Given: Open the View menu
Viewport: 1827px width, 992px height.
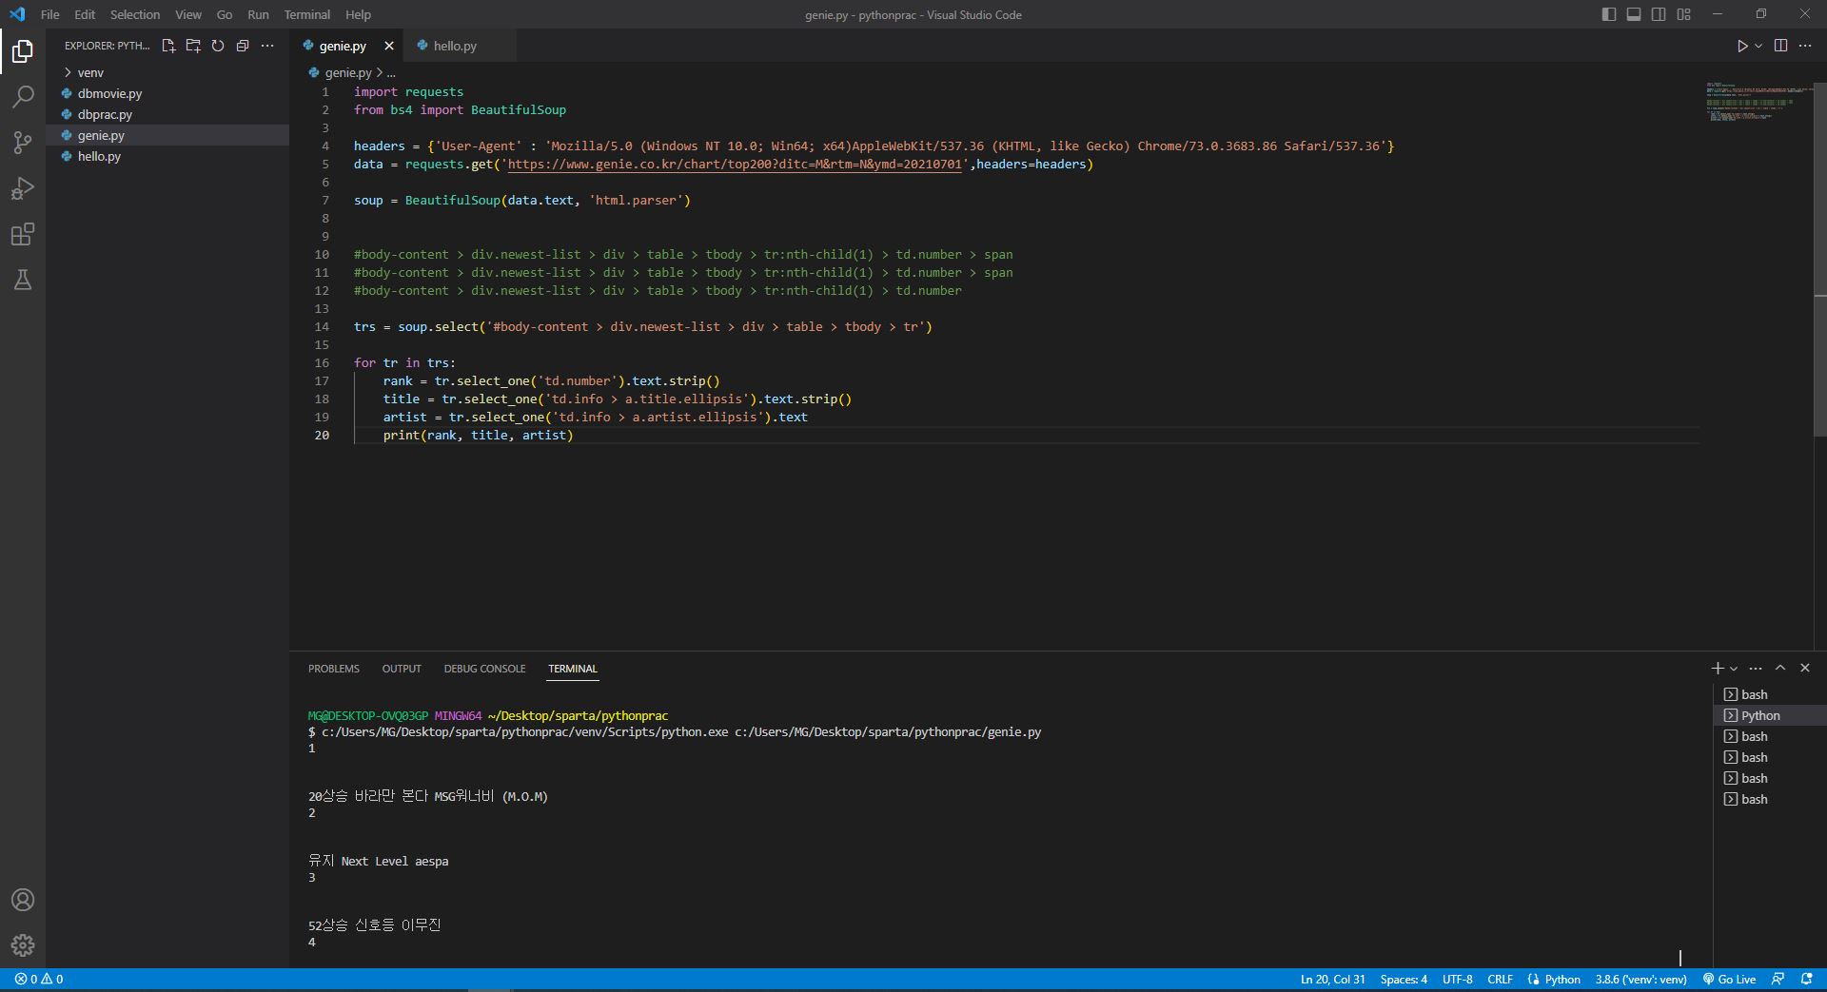Looking at the screenshot, I should (x=188, y=14).
